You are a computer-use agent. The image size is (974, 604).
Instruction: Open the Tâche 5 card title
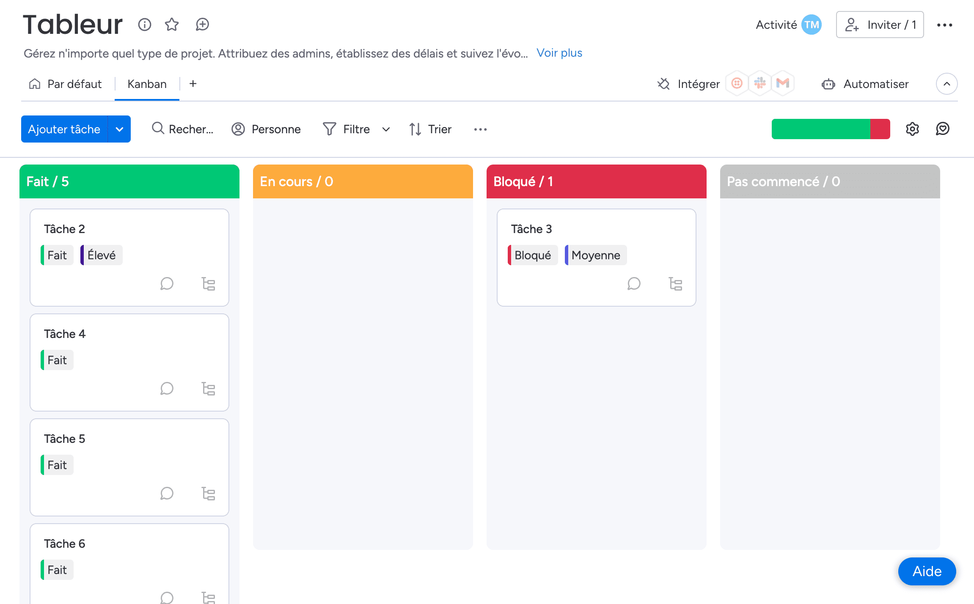click(x=64, y=439)
